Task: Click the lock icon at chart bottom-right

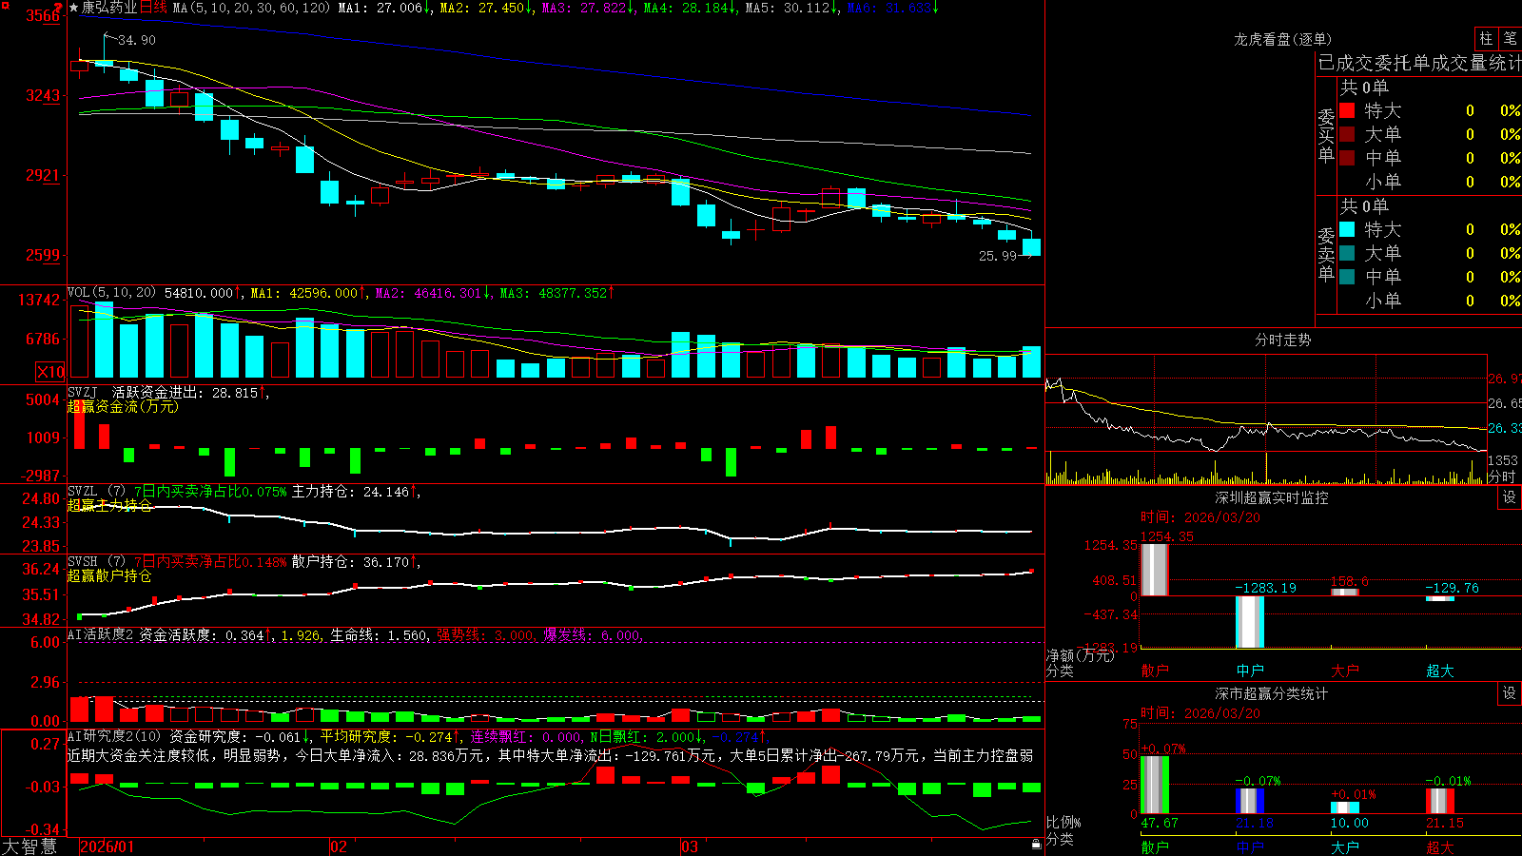Action: click(1036, 844)
